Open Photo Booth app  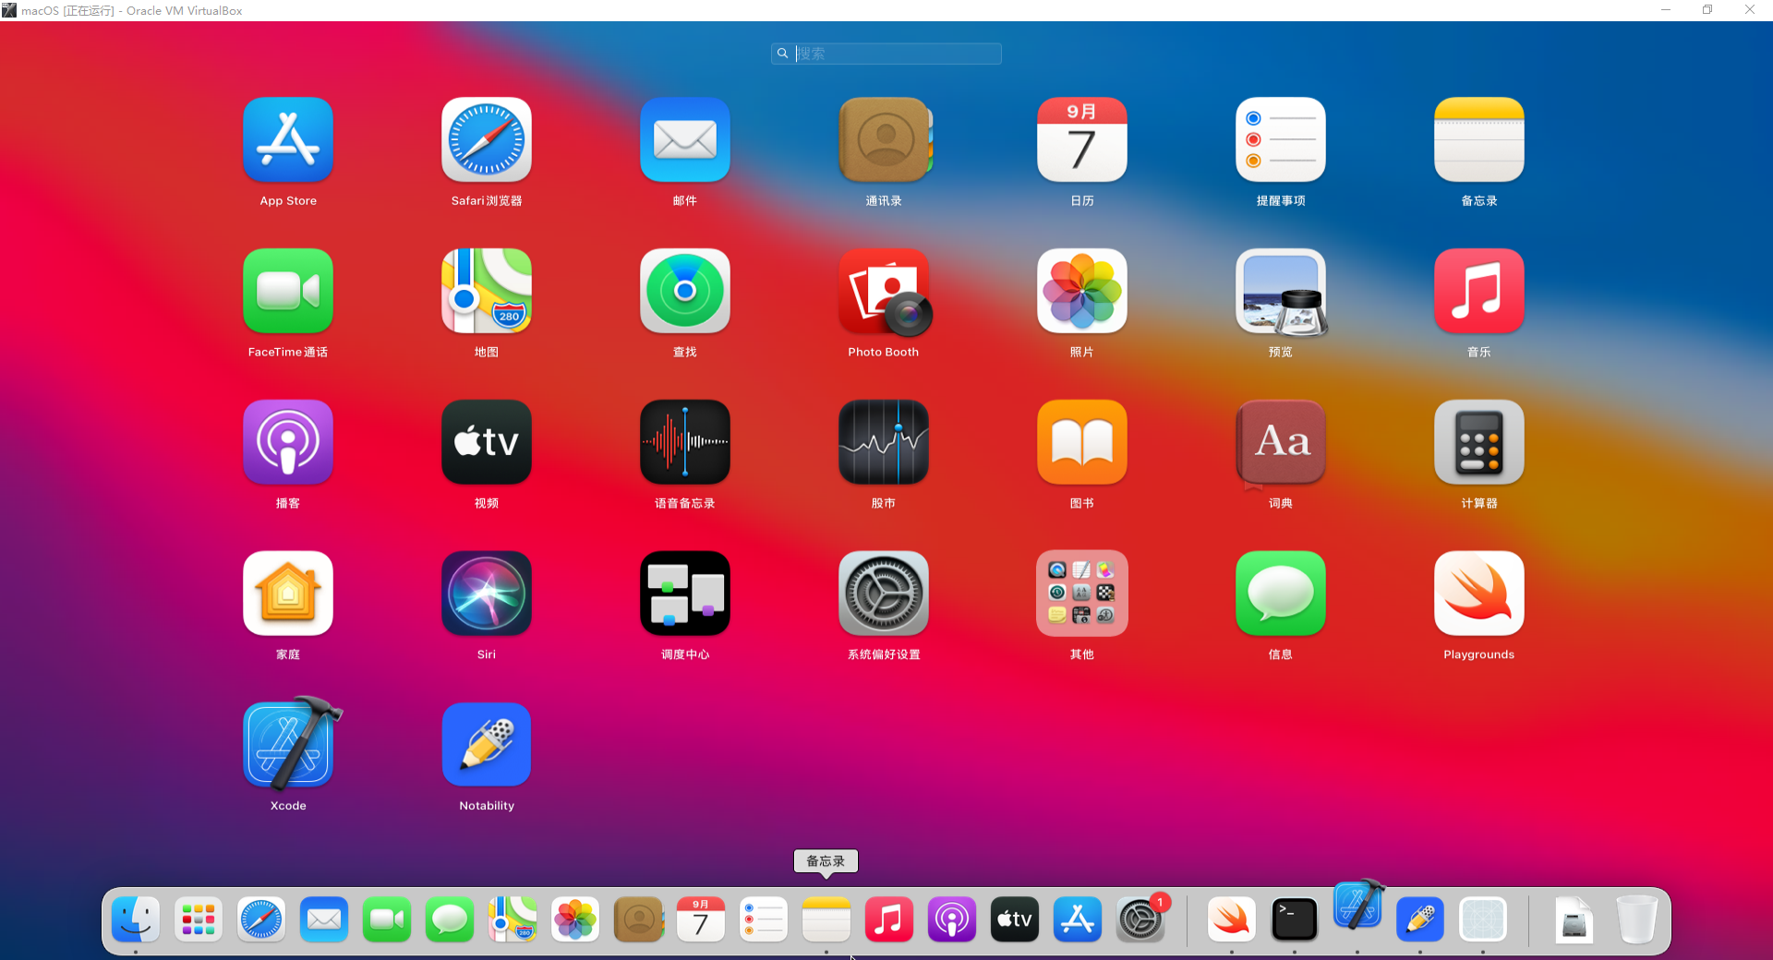(884, 292)
